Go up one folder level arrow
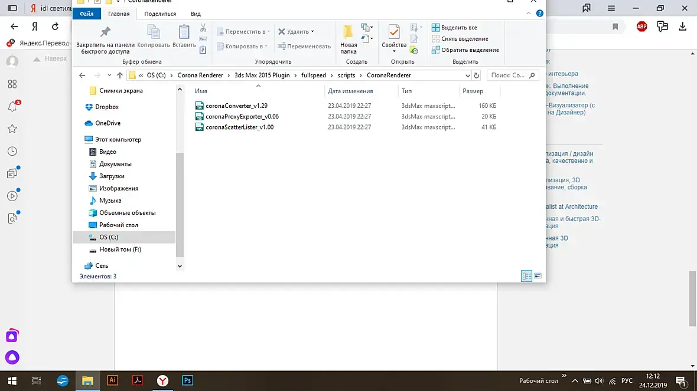 (x=119, y=75)
